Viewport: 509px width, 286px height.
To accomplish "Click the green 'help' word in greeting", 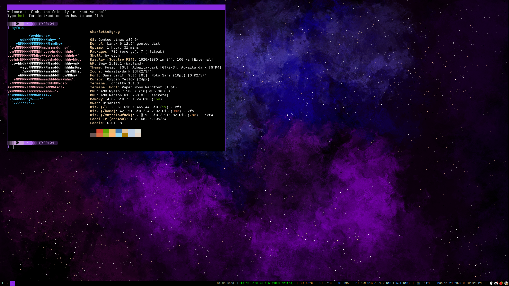I will pyautogui.click(x=22, y=16).
